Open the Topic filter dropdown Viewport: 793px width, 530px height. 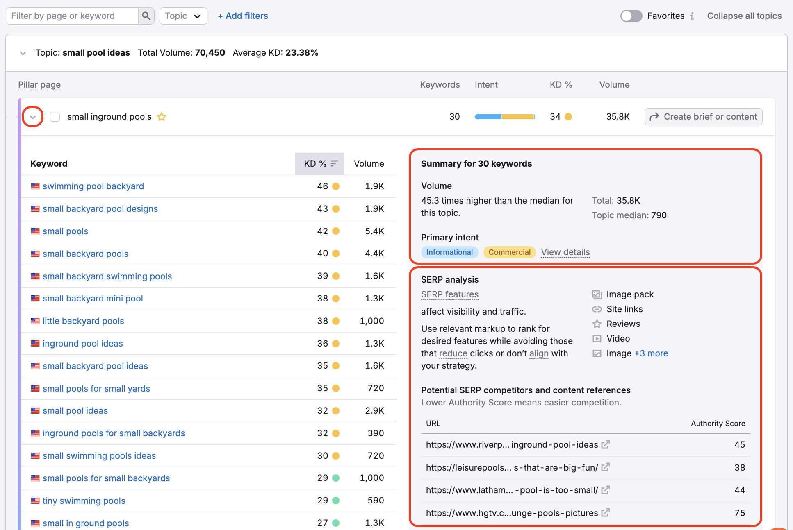[x=183, y=16]
